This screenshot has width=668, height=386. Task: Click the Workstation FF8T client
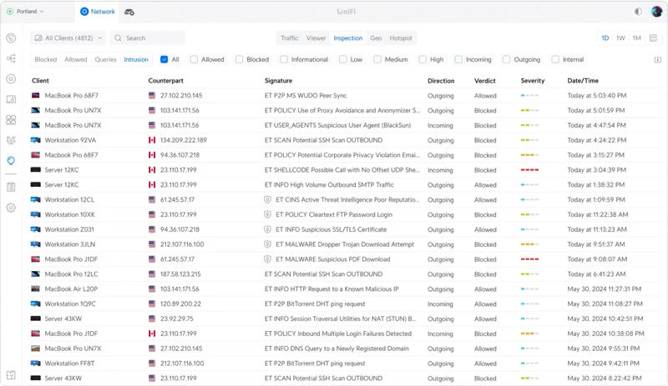click(69, 363)
